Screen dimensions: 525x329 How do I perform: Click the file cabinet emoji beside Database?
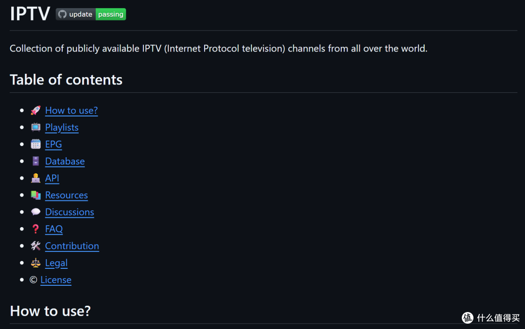[36, 161]
